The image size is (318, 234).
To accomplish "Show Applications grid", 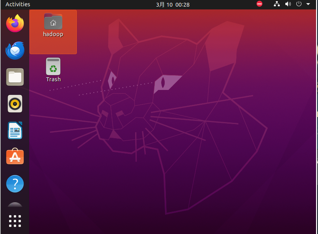I will [15, 221].
